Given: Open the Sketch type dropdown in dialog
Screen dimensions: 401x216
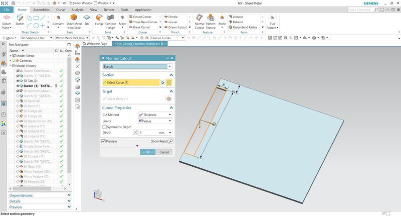Looking at the screenshot, I should [x=170, y=66].
